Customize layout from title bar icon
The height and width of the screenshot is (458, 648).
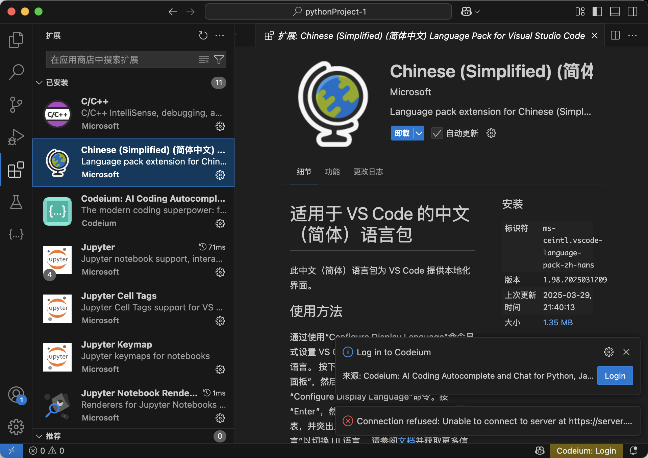[x=580, y=12]
